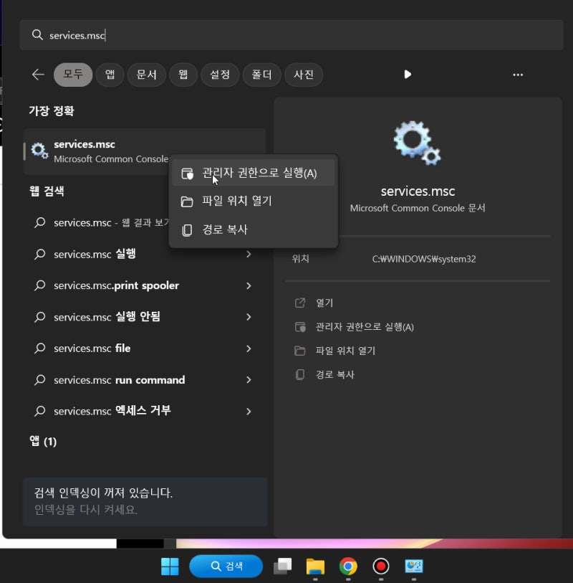Select the 문서 filter tab
573x583 pixels.
[146, 75]
